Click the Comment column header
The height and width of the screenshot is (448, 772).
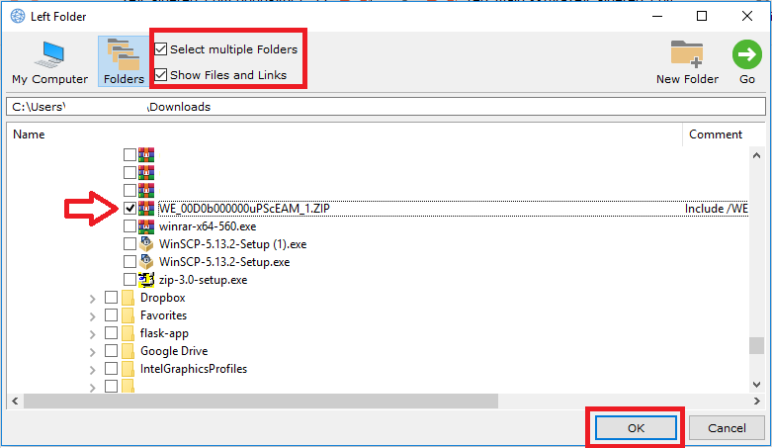pyautogui.click(x=716, y=134)
